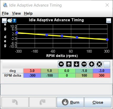Viewport: 113px width, 109px height.
Task: Select the RPM delta cell -300
Action: (32, 75)
